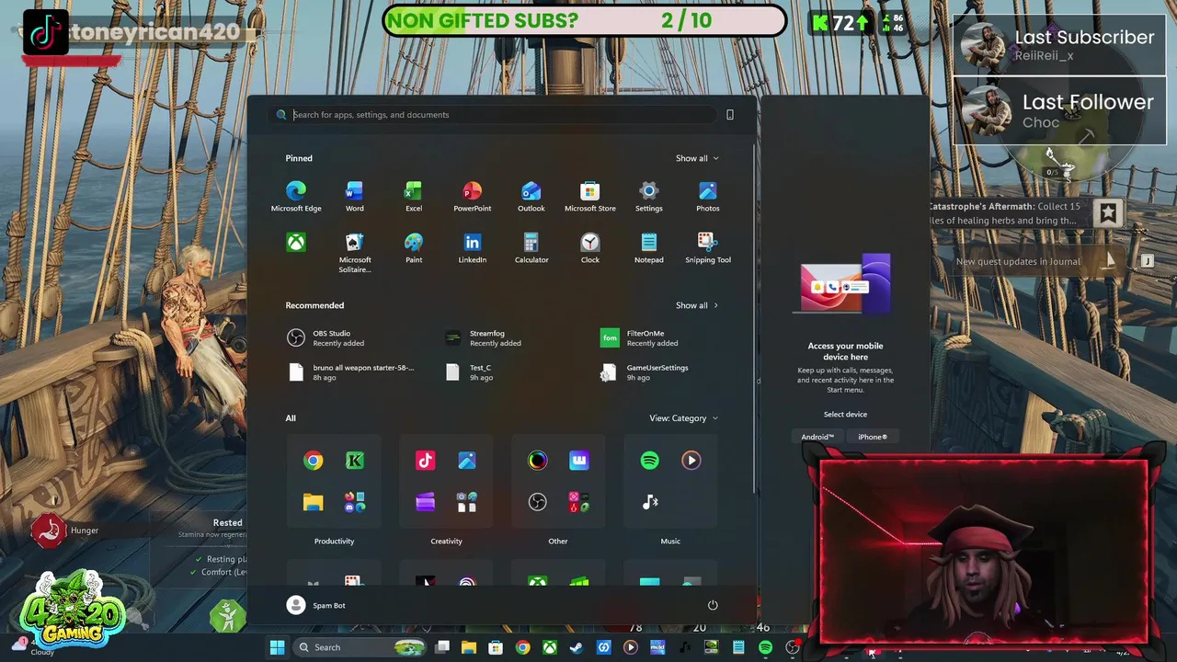Open bruno all weapon starter file
The width and height of the screenshot is (1177, 662).
[x=349, y=372]
